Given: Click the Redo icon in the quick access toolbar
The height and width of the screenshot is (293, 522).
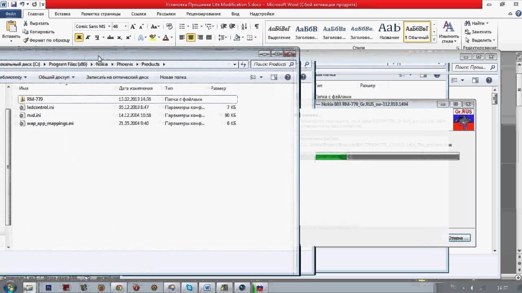Looking at the screenshot, I should tap(34, 4).
